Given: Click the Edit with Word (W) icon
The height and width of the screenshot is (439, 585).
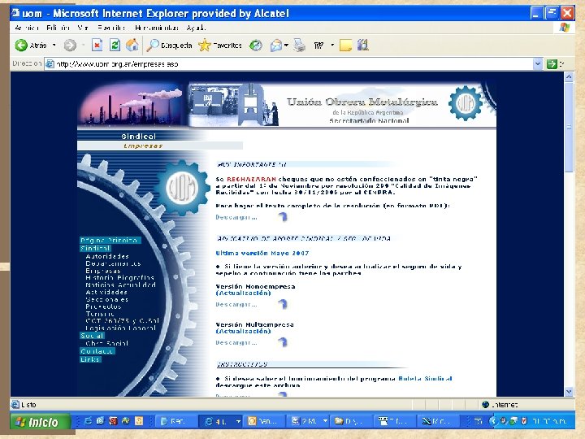Looking at the screenshot, I should 318,46.
